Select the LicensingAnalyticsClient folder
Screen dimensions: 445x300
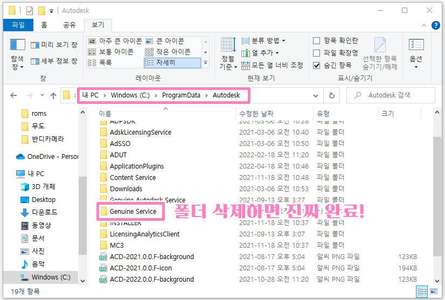click(140, 234)
